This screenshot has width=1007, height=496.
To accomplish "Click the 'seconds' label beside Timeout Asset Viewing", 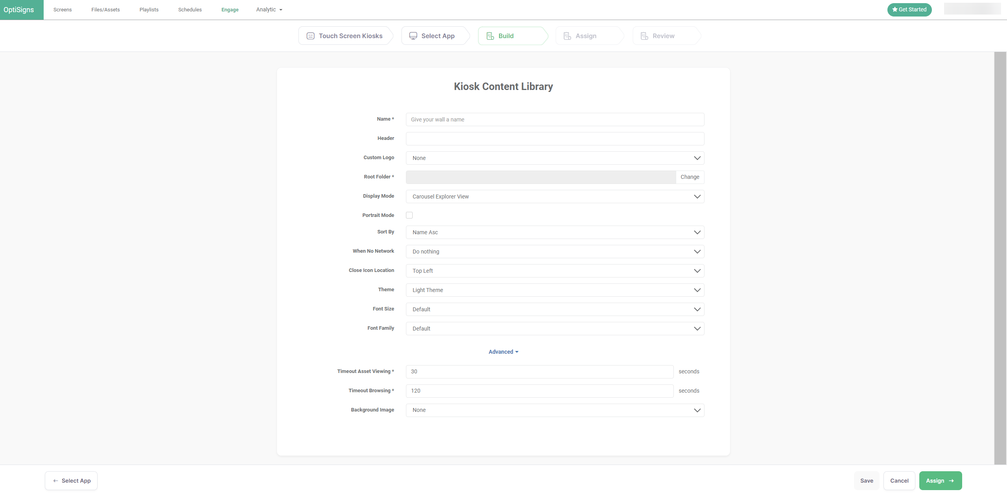I will pyautogui.click(x=689, y=371).
